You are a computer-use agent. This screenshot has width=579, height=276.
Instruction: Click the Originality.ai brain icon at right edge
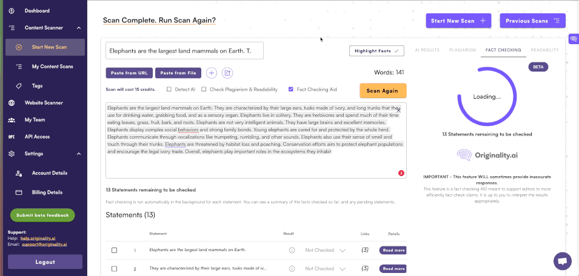(573, 39)
